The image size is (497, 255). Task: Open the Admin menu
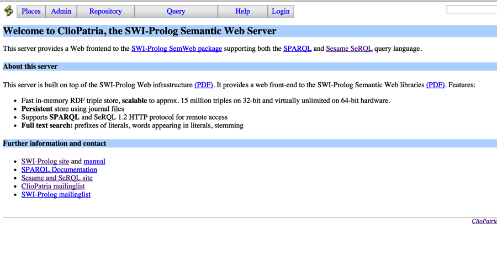[x=61, y=12]
